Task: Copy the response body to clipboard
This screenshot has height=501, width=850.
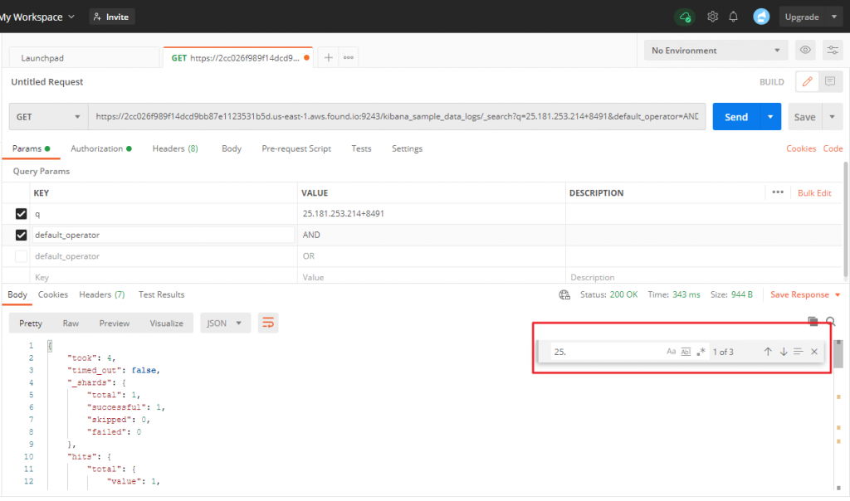Action: coord(813,321)
